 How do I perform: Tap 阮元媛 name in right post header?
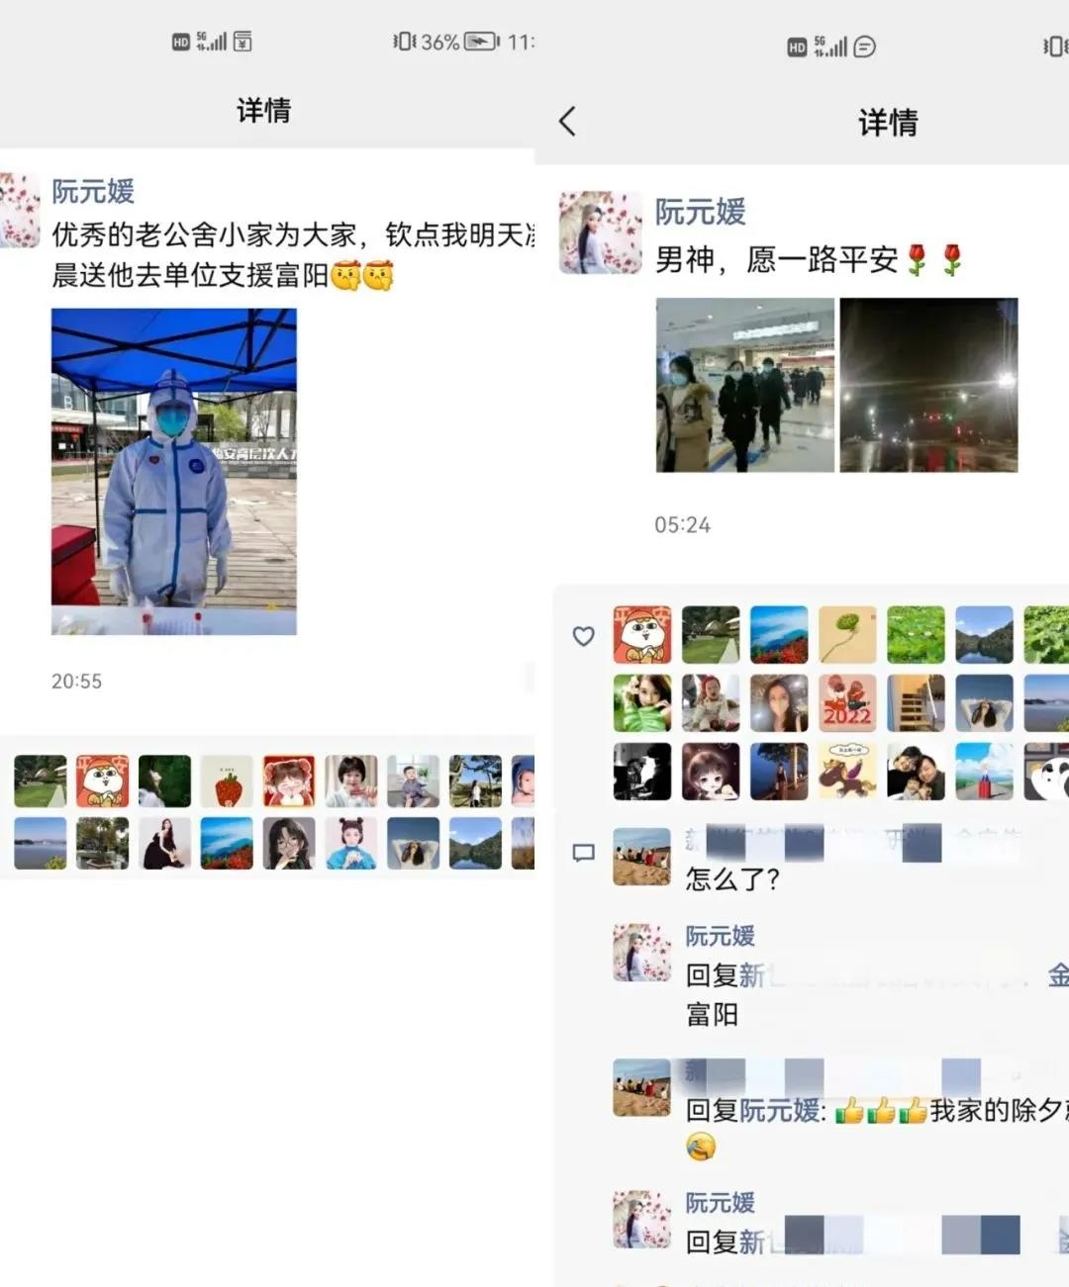pyautogui.click(x=700, y=212)
